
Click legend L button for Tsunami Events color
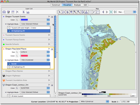(x=17, y=20)
